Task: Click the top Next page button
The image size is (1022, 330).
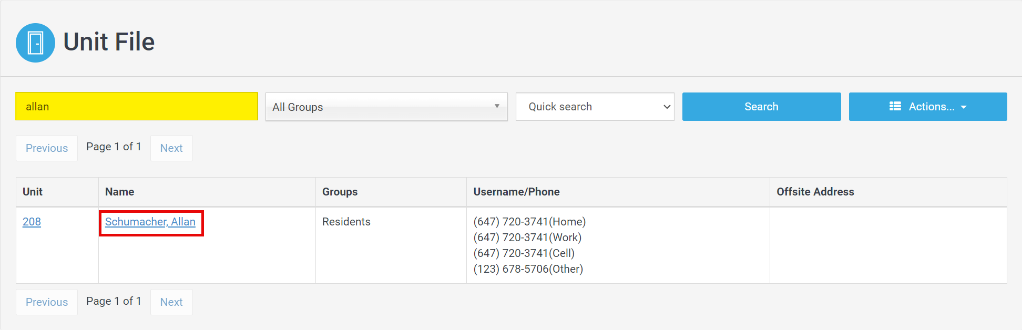Action: coord(171,148)
